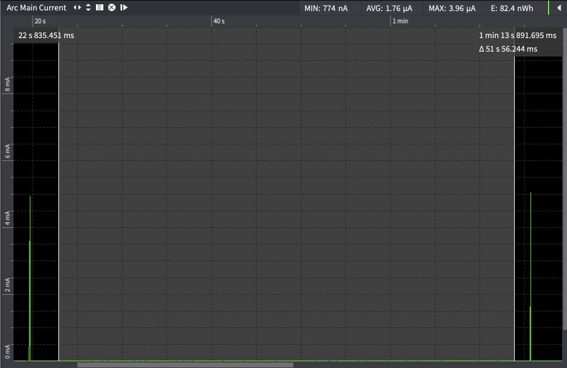This screenshot has height=368, width=567.
Task: Click the green current spike near 20 s
Action: click(30, 278)
